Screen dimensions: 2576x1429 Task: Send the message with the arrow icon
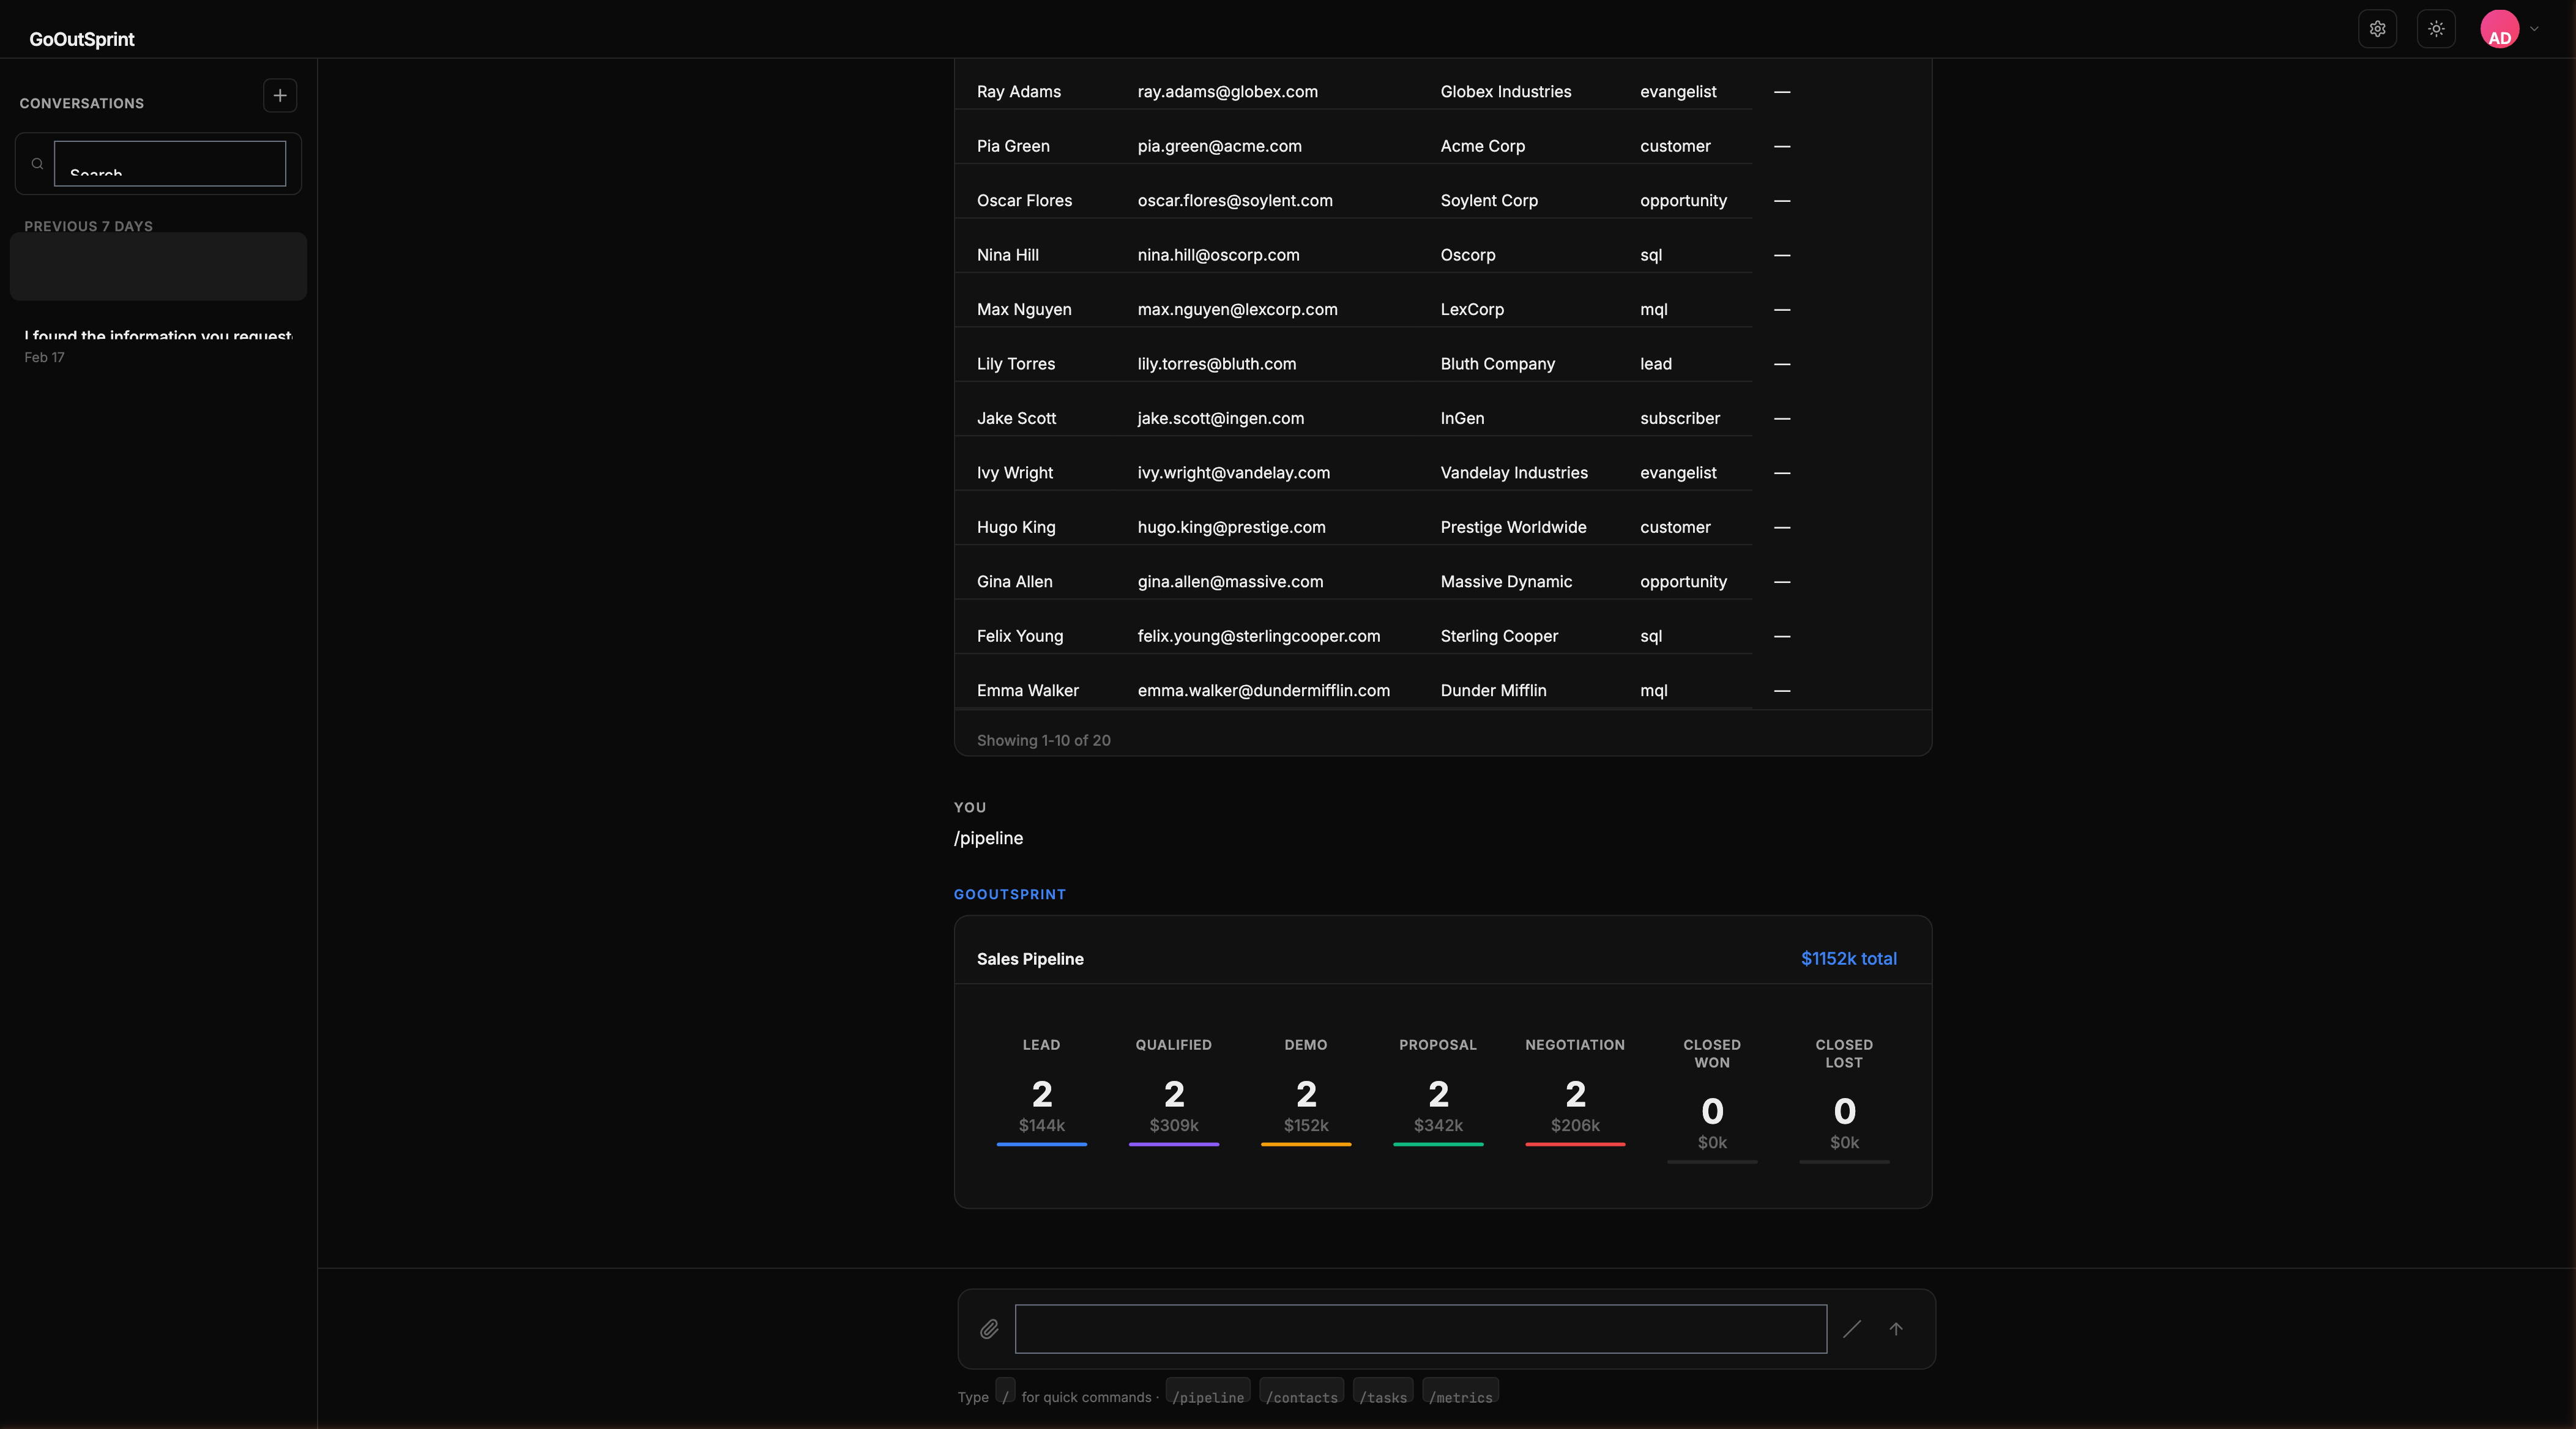[x=1897, y=1329]
